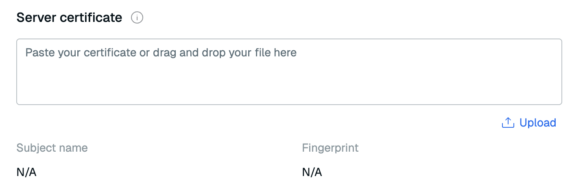Focus the certificate paste text area
This screenshot has width=572, height=189.
289,72
